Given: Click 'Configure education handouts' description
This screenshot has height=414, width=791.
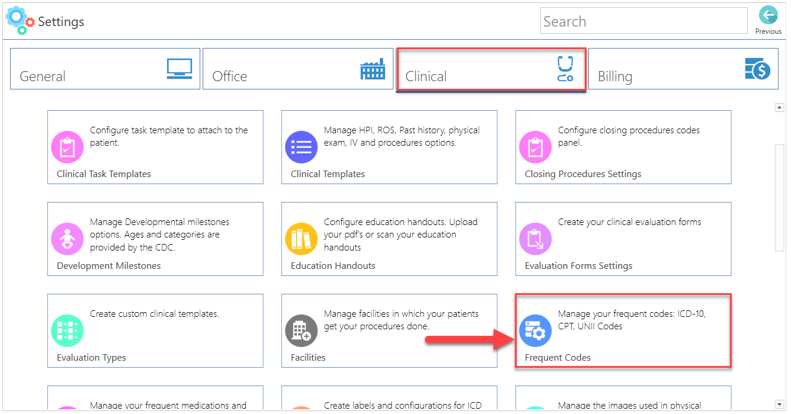Looking at the screenshot, I should 401,235.
